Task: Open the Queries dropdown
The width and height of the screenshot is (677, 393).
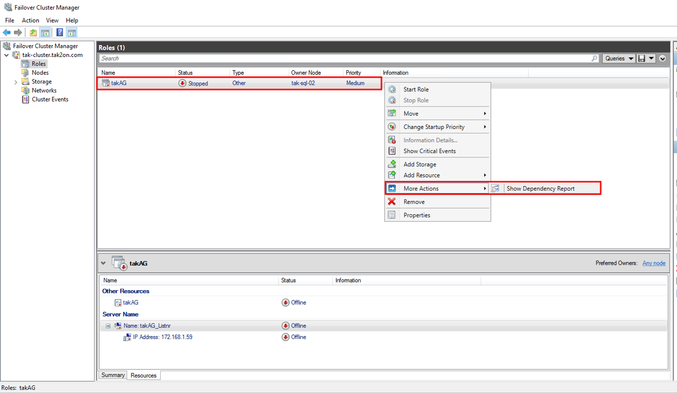Action: pyautogui.click(x=618, y=59)
